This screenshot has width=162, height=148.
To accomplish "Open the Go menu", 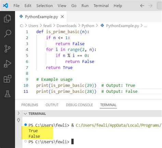I will pyautogui.click(x=74, y=5).
